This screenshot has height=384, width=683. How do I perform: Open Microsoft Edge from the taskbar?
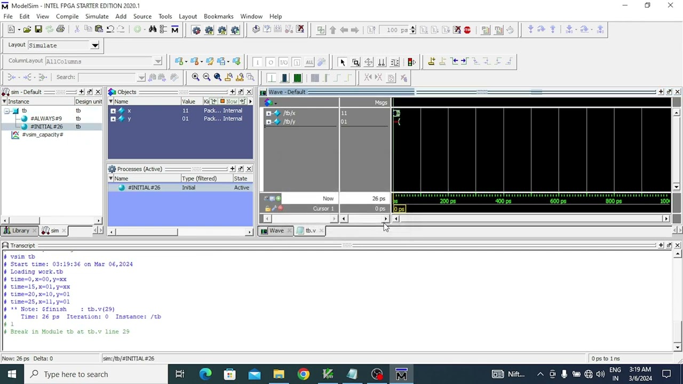[205, 374]
